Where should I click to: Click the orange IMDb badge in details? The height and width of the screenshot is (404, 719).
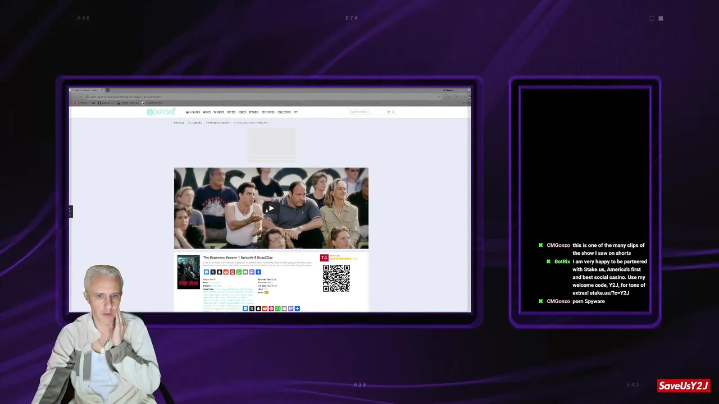click(267, 292)
